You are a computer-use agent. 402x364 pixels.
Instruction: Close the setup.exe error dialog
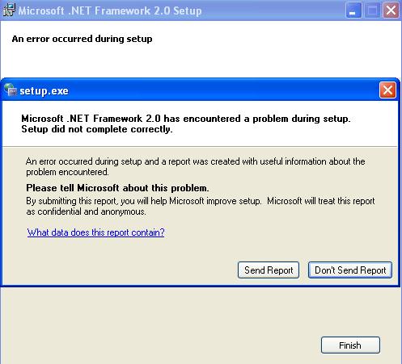tap(387, 90)
